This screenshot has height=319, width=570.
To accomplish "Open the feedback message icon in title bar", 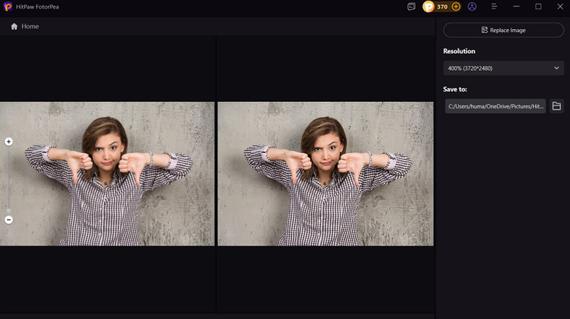I will point(411,6).
